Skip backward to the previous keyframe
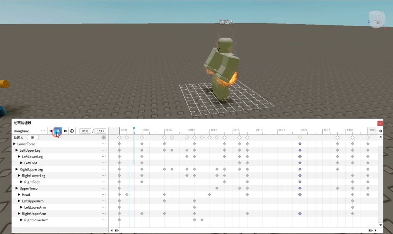 (x=51, y=131)
